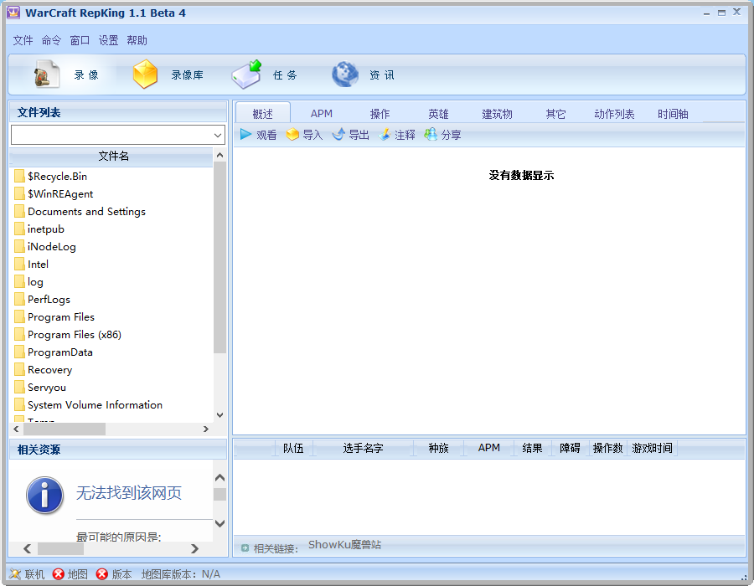Open the 设置 (Settings) menu

pos(108,40)
